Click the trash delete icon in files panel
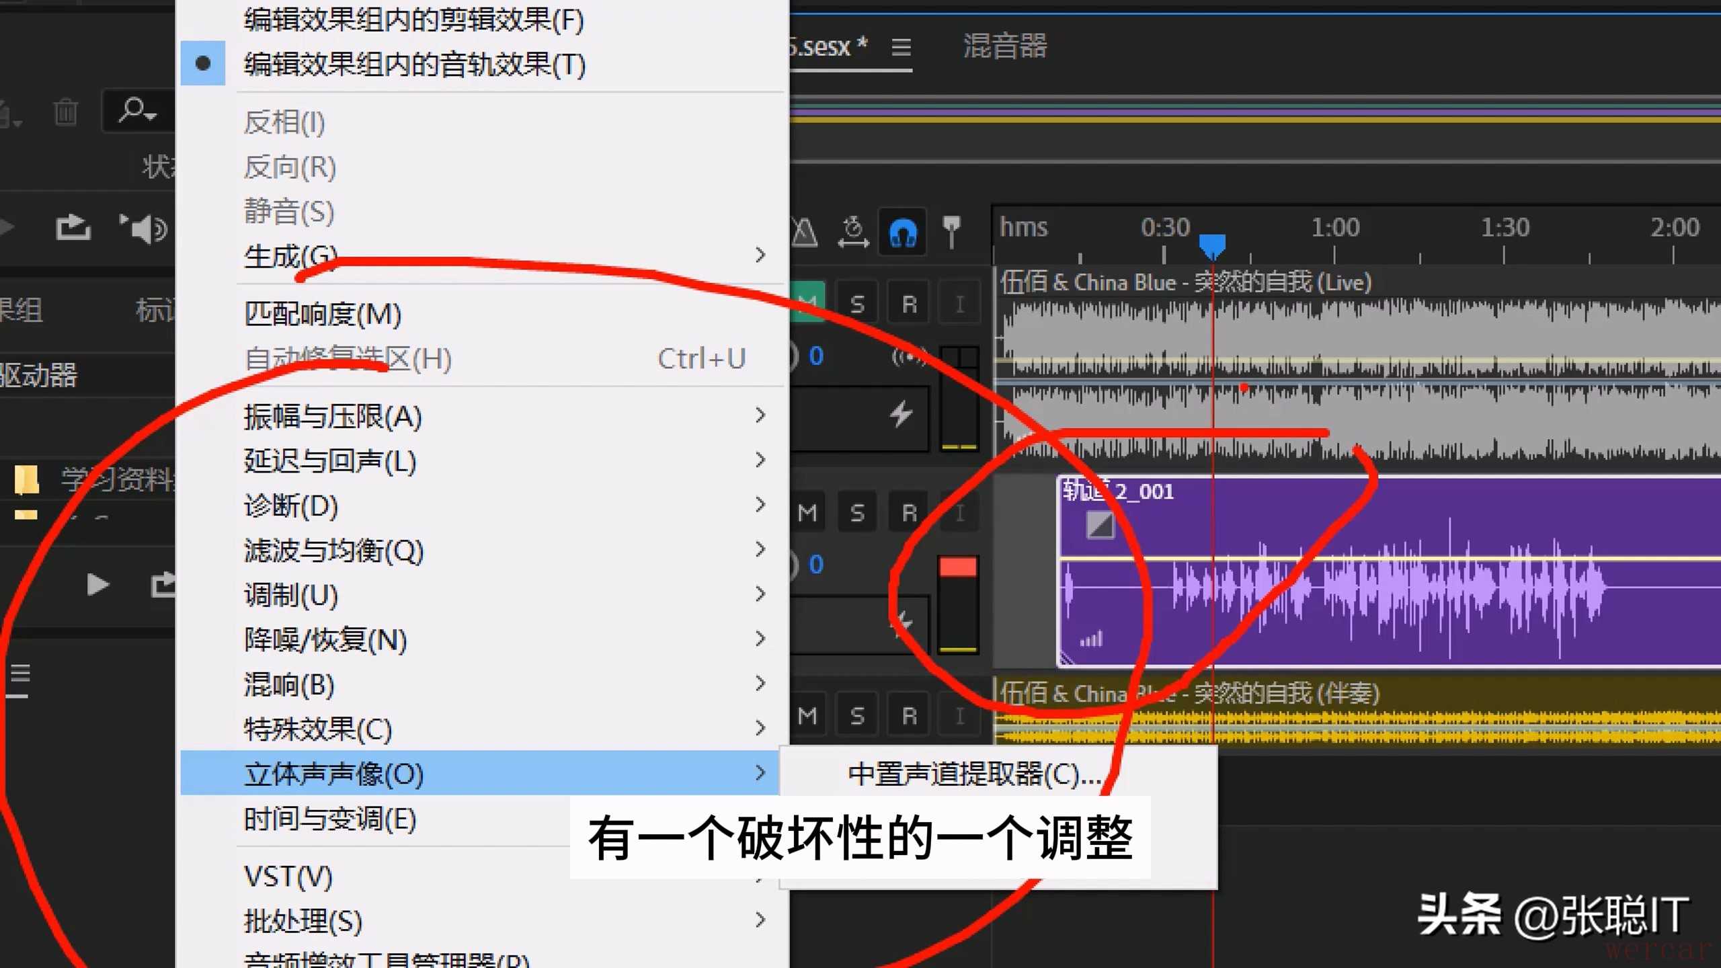Viewport: 1721px width, 968px height. coord(66,112)
